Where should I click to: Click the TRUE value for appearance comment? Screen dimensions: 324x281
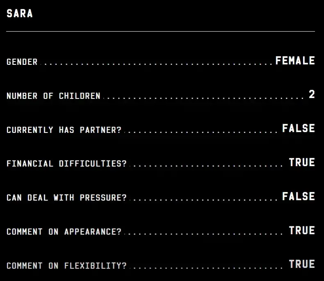click(301, 231)
